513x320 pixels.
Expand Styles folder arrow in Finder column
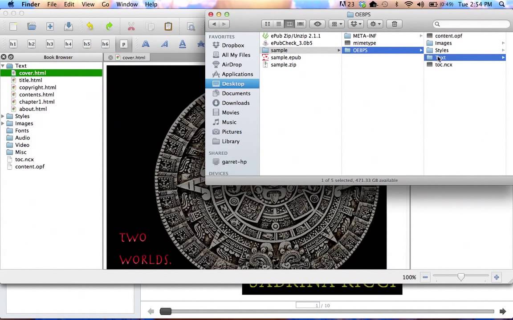[503, 50]
